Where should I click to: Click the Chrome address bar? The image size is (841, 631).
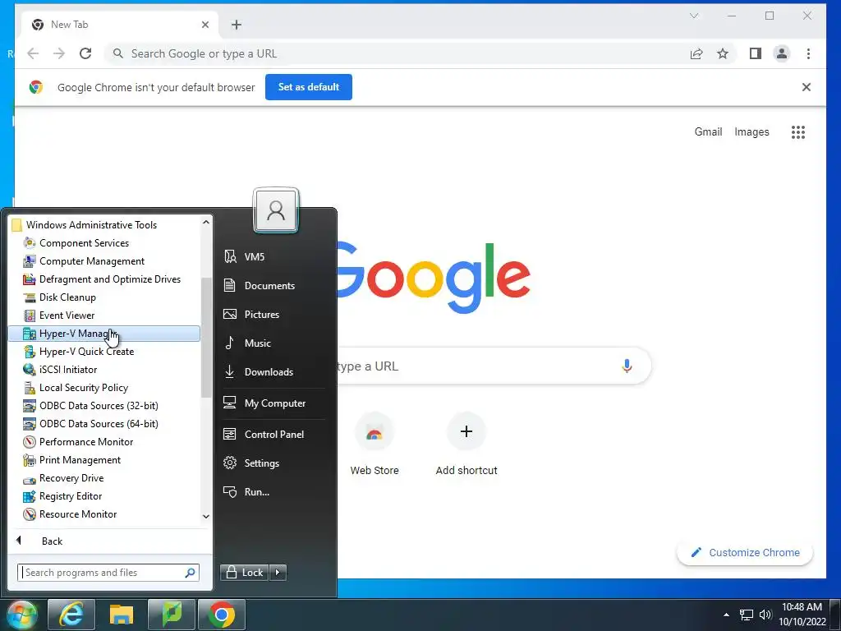coord(397,53)
